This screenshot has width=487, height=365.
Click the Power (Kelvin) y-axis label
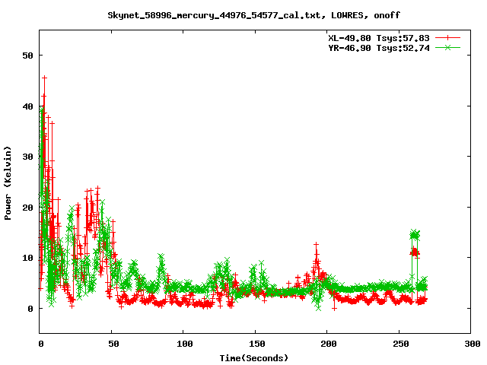(x=8, y=182)
